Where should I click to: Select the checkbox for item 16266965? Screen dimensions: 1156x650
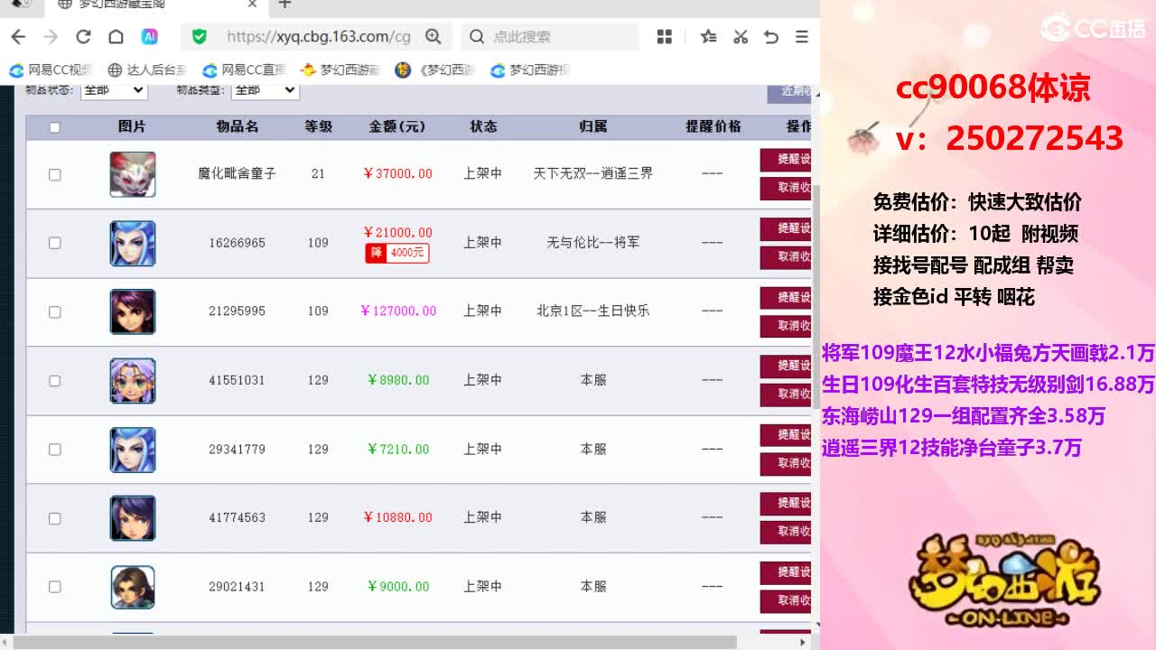(x=54, y=243)
